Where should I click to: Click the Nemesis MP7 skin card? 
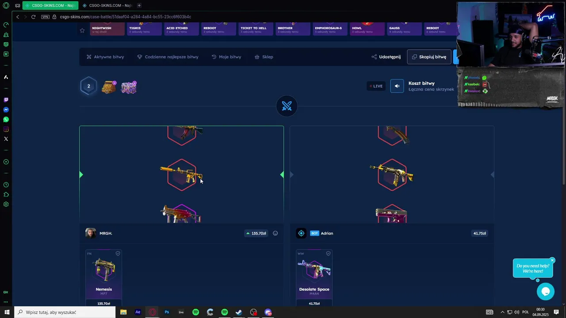(103, 278)
